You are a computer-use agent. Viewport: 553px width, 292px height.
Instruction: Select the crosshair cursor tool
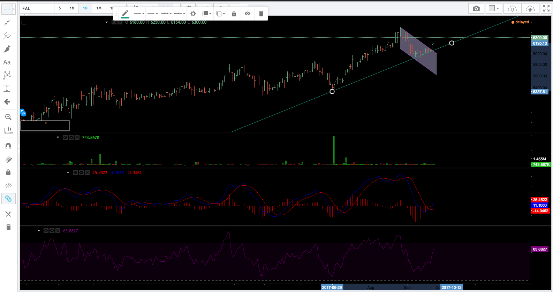coord(7,9)
